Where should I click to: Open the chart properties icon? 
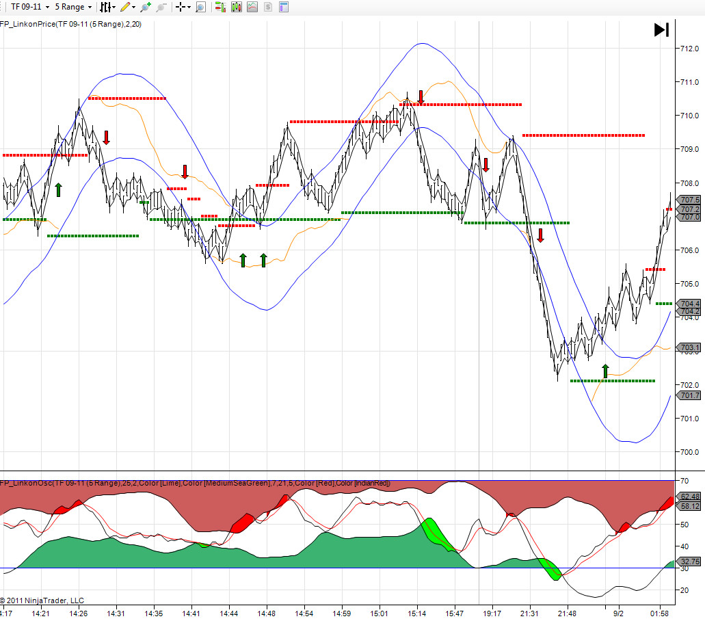[284, 7]
